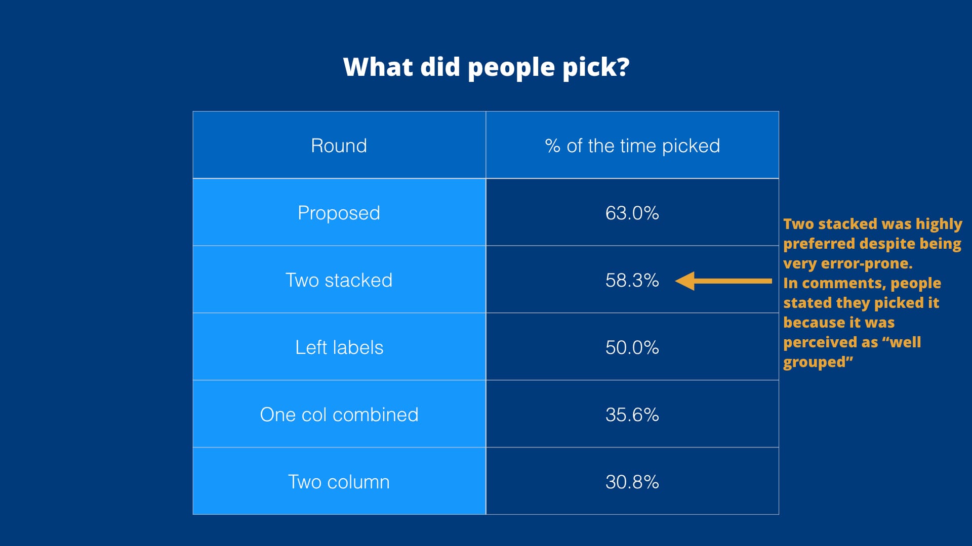972x546 pixels.
Task: Click the 'Two column' row label cell
Action: (x=339, y=482)
